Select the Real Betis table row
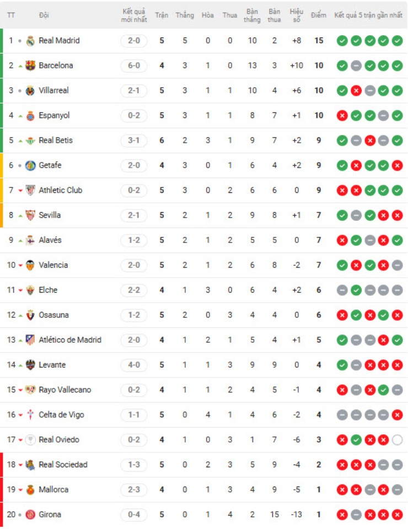Viewport: 408px width, 529px height. click(x=204, y=140)
